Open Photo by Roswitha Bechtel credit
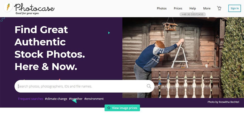 223,102
